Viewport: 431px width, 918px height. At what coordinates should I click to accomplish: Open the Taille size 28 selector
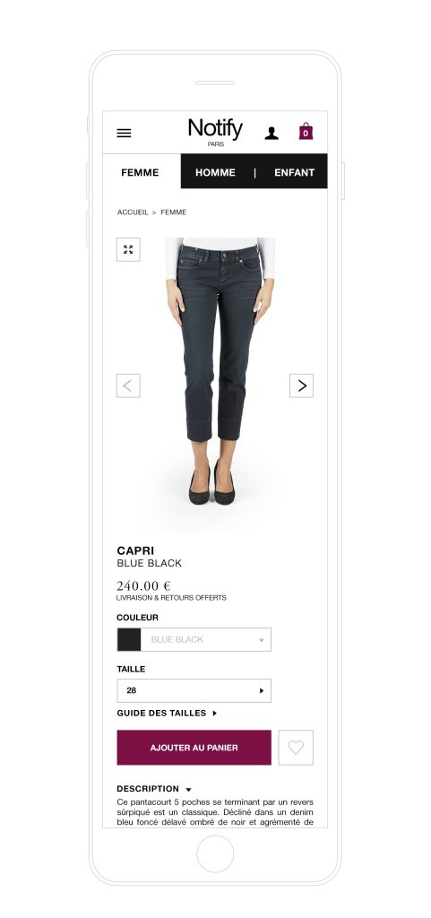coord(194,691)
